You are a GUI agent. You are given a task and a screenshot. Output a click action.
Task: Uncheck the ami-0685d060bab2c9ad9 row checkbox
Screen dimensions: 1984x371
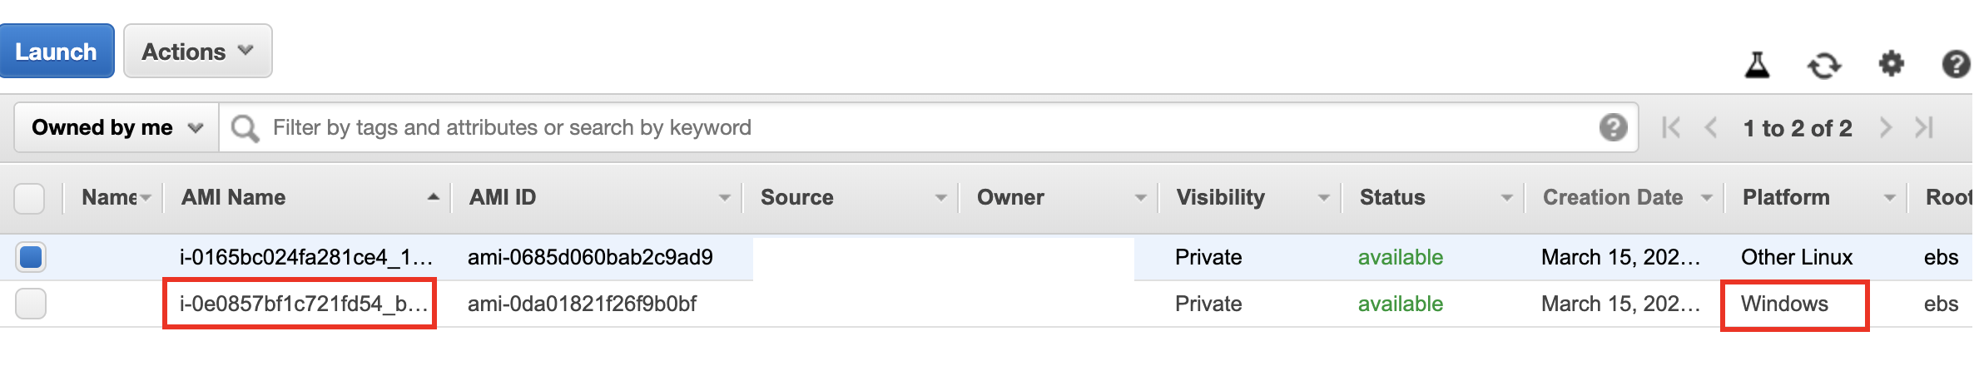pos(30,257)
